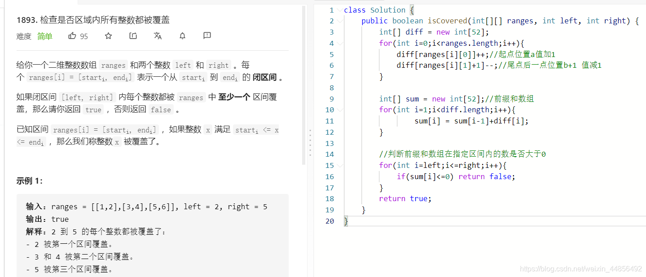Click line number 8 in the gutter
This screenshot has width=646, height=277.
click(332, 88)
